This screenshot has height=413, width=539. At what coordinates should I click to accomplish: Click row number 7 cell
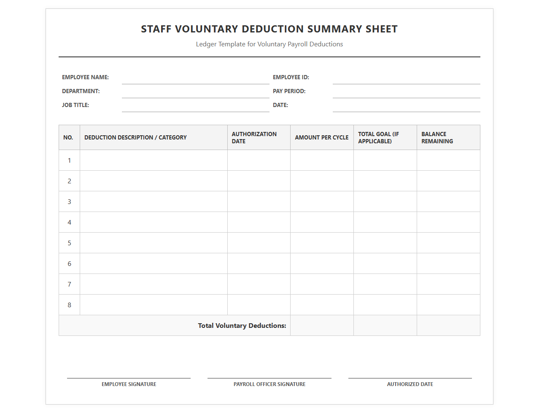[x=69, y=284]
